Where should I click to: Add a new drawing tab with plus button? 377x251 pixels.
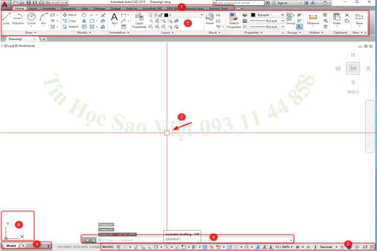pos(44,39)
